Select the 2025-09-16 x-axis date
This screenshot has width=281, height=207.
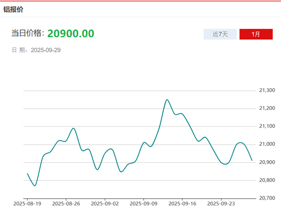click(x=182, y=203)
